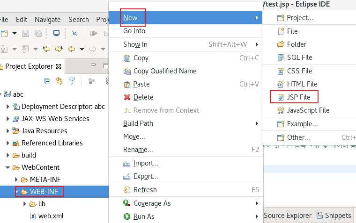Open the Edit menu

pyautogui.click(x=22, y=20)
